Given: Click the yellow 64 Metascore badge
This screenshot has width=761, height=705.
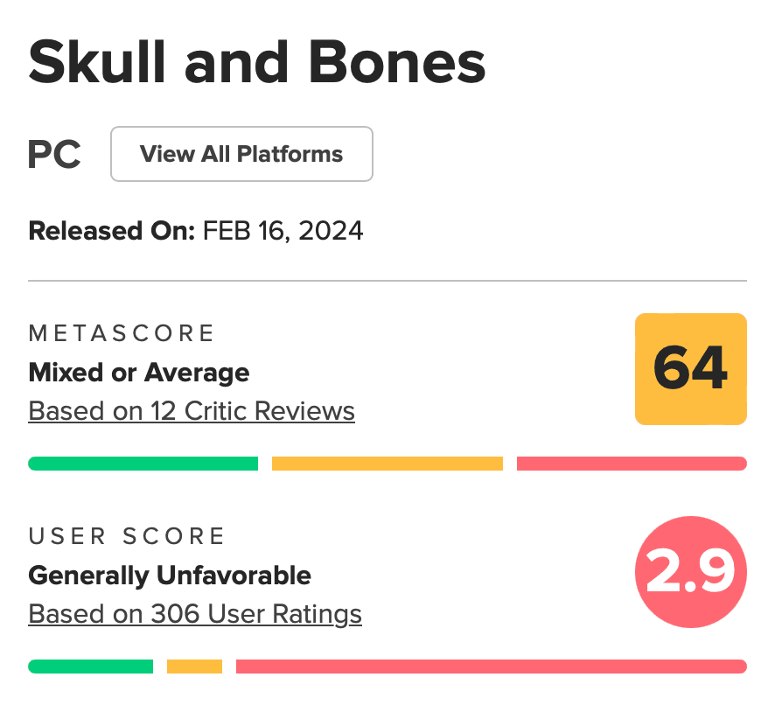Looking at the screenshot, I should pyautogui.click(x=690, y=368).
